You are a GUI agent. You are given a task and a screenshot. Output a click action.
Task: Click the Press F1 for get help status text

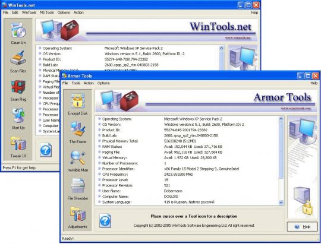coord(19,167)
